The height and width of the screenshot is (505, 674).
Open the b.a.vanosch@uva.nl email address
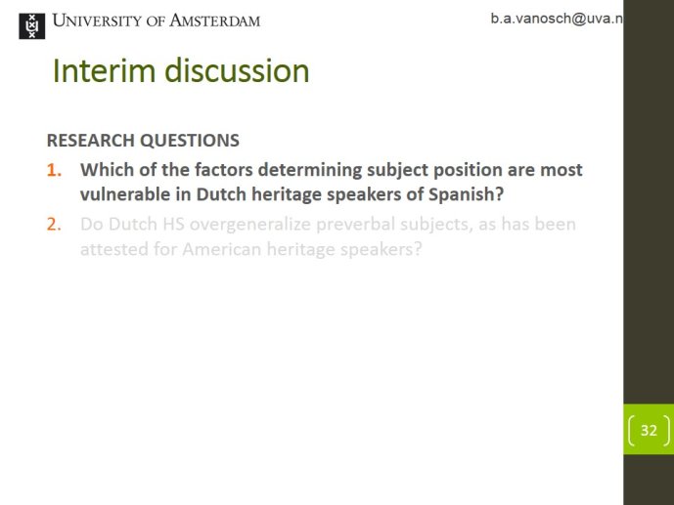tap(557, 19)
